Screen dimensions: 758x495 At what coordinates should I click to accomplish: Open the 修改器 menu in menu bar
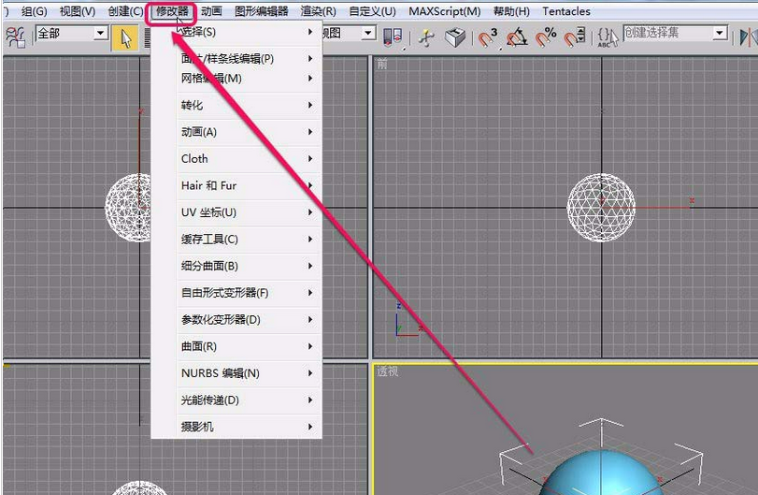[172, 11]
